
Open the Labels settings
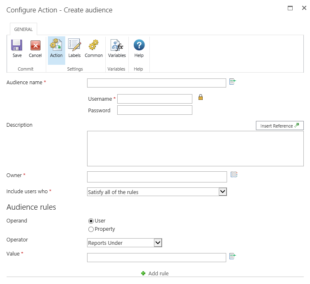(74, 48)
